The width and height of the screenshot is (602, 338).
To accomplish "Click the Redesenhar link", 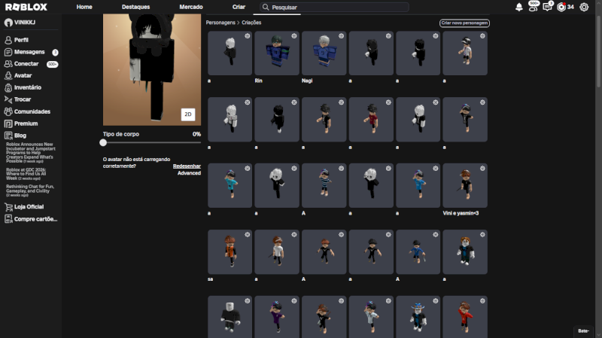I will tap(187, 166).
